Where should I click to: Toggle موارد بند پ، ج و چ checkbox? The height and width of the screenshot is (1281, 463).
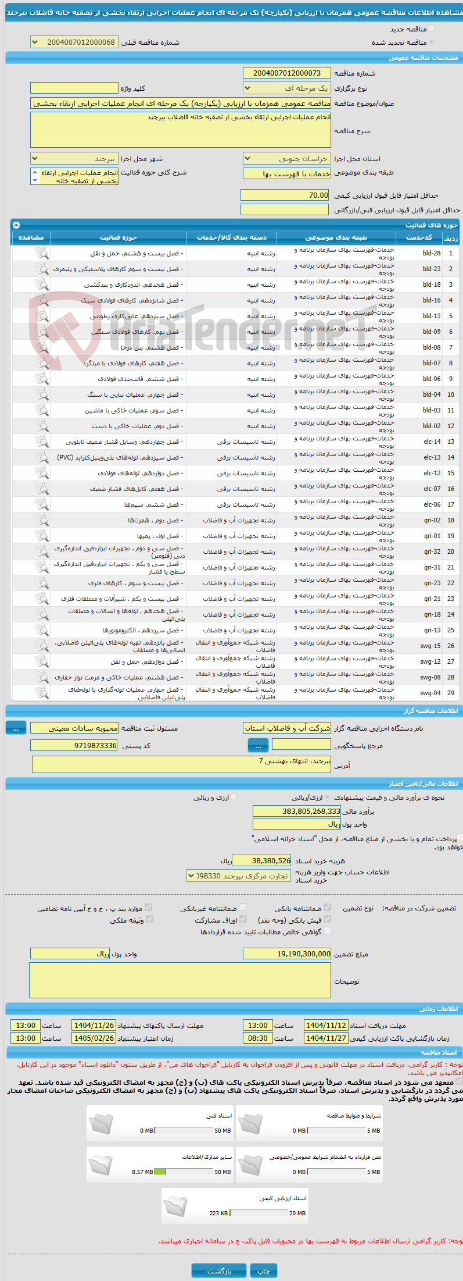point(149,908)
